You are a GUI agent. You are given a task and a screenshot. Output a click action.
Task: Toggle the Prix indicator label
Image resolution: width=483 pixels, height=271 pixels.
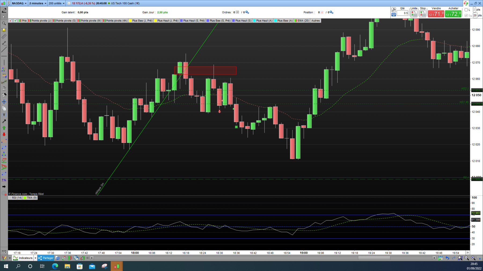tap(23, 21)
